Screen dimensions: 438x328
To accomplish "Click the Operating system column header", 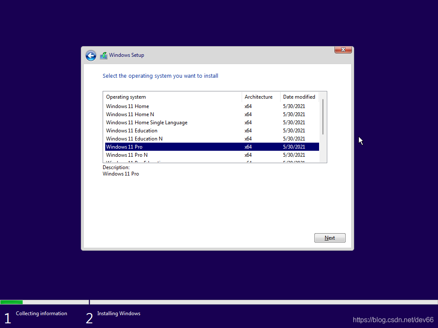I will 172,97.
